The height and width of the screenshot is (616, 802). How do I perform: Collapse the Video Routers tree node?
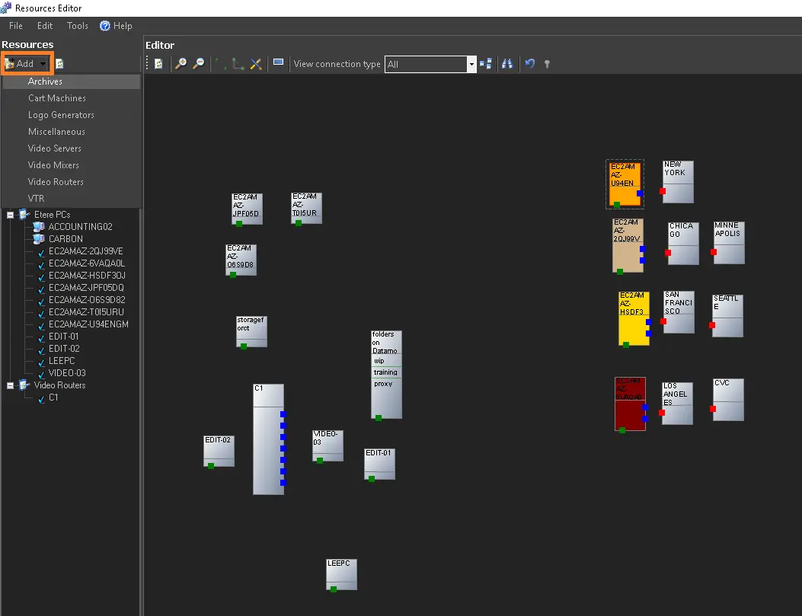coord(11,385)
